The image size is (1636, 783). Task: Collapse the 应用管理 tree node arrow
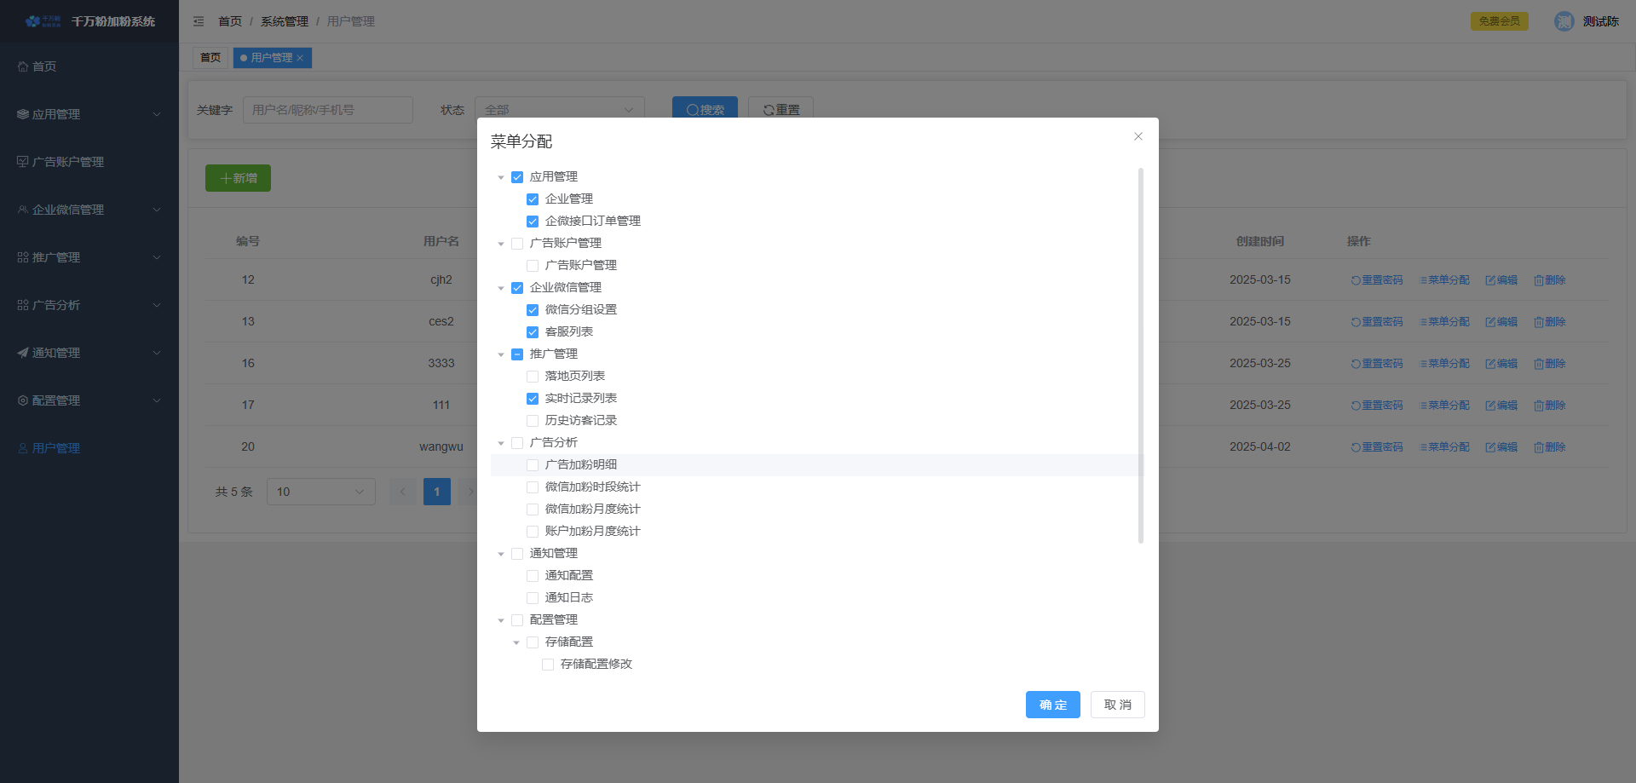tap(501, 177)
